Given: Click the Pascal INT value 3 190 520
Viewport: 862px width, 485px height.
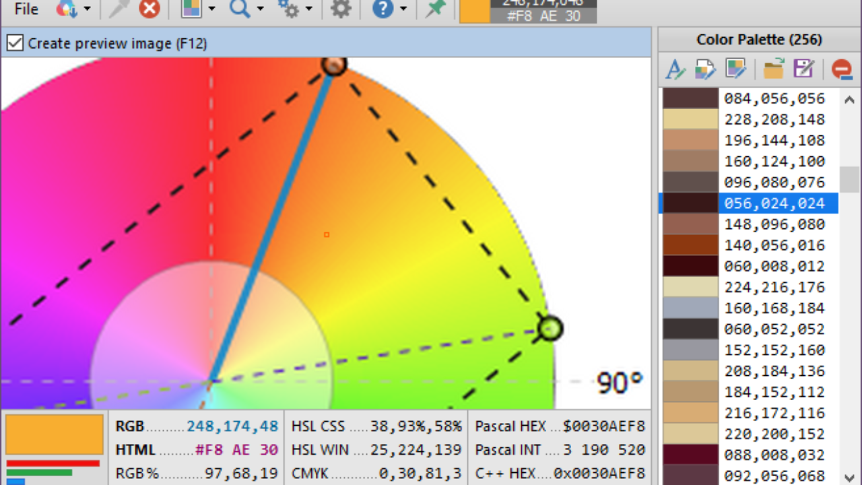Looking at the screenshot, I should pos(604,450).
